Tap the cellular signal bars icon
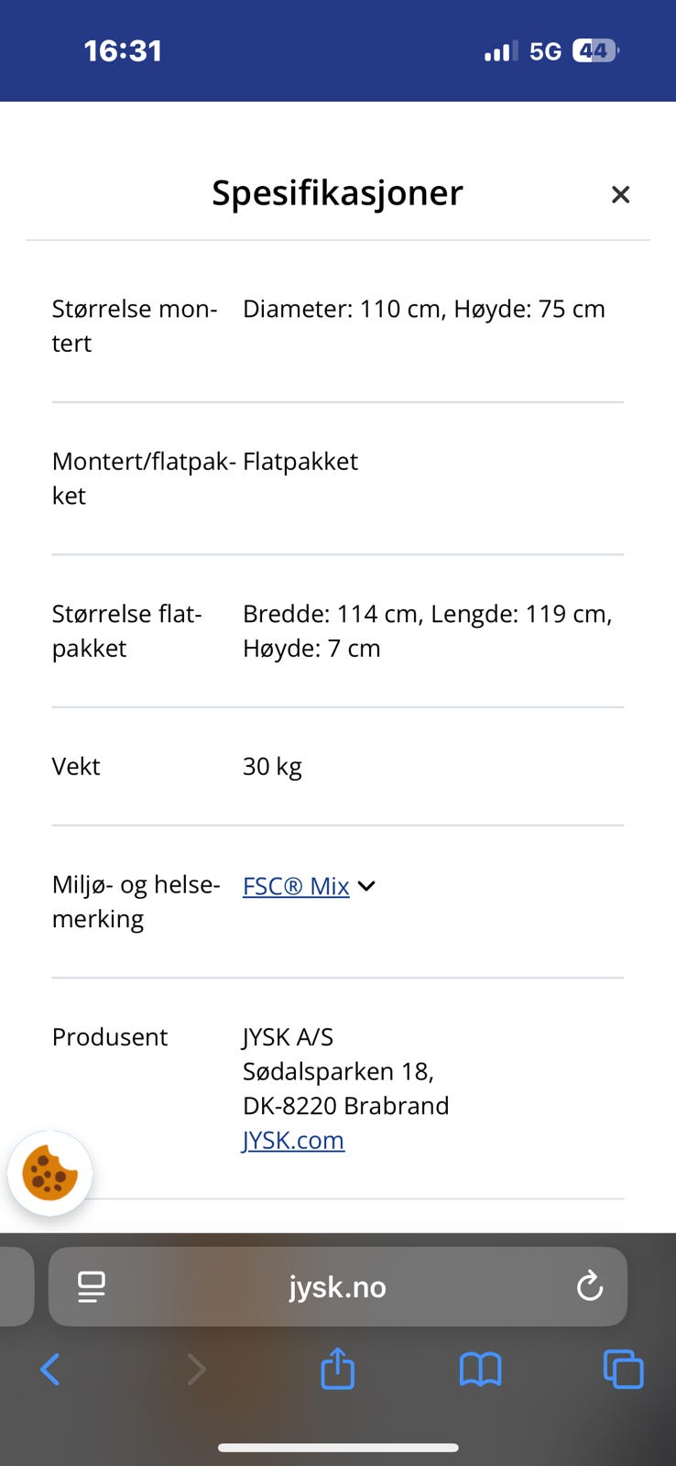676x1466 pixels. point(501,51)
